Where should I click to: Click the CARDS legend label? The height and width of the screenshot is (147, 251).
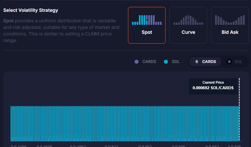149,62
